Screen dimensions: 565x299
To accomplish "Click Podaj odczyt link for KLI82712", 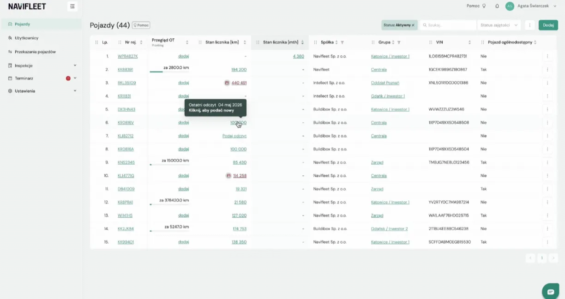I will click(x=234, y=136).
